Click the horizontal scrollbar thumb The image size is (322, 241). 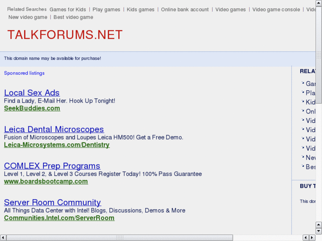tap(120, 238)
